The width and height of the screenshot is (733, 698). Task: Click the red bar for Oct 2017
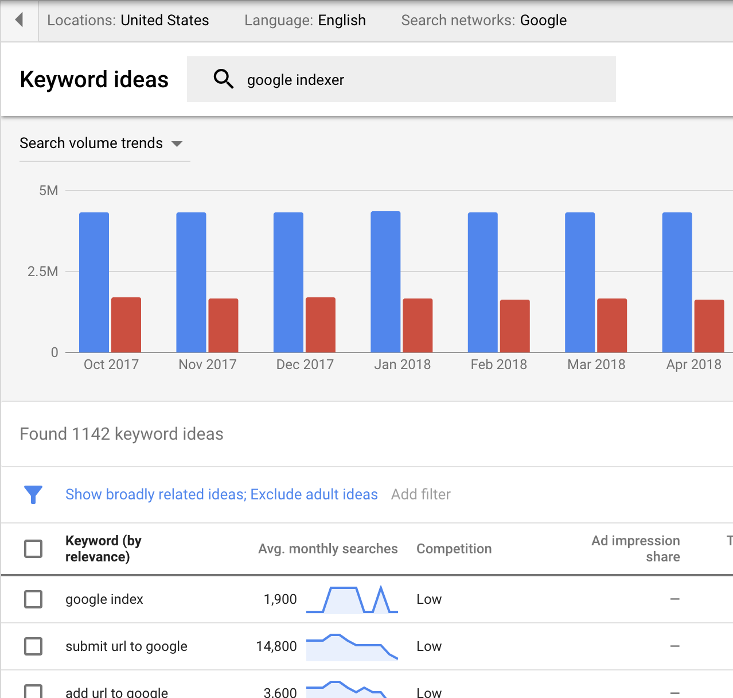coord(126,325)
